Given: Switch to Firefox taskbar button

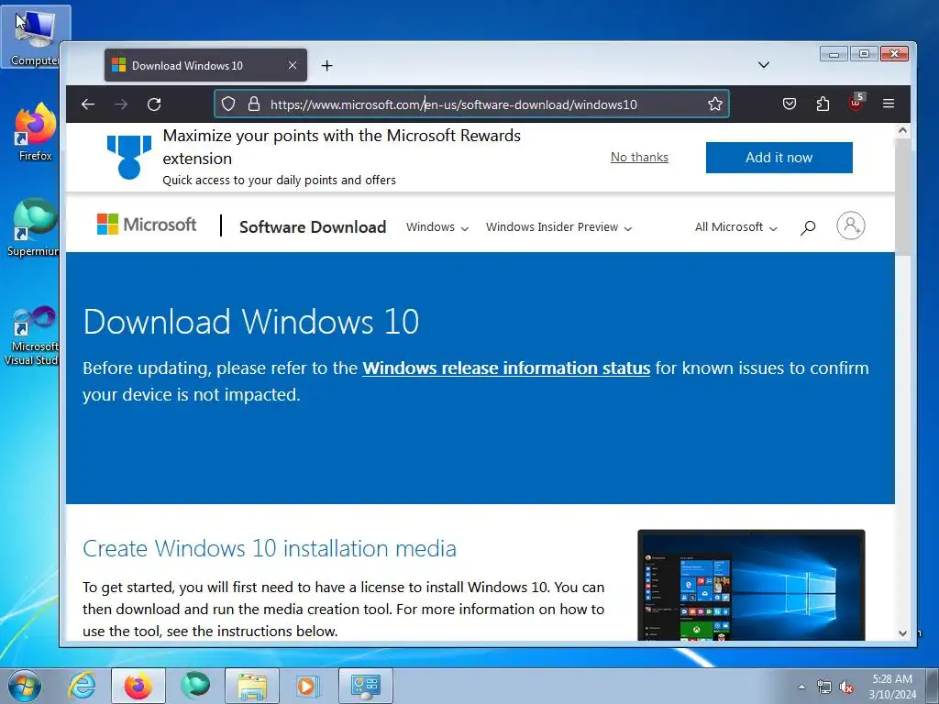Looking at the screenshot, I should click(x=138, y=686).
